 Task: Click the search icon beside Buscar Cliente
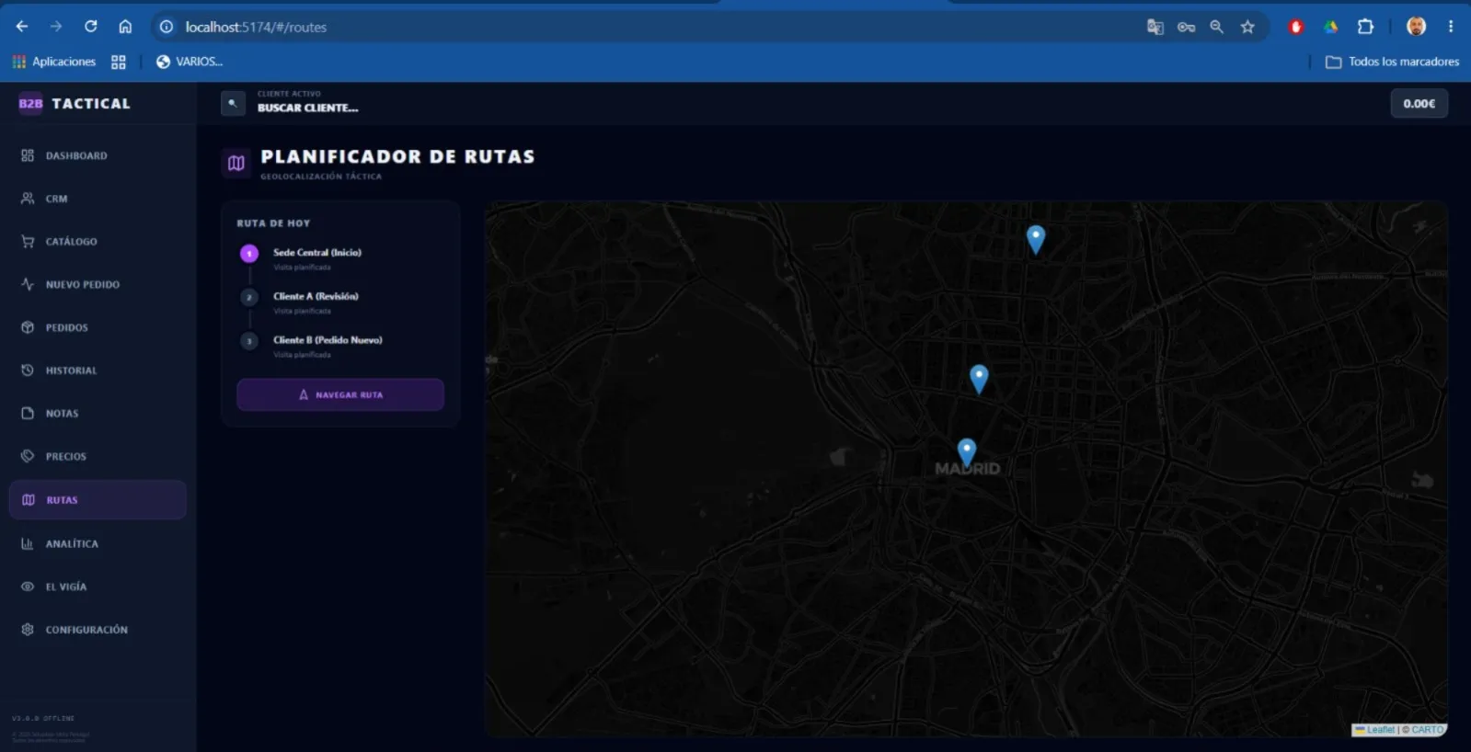(x=233, y=103)
